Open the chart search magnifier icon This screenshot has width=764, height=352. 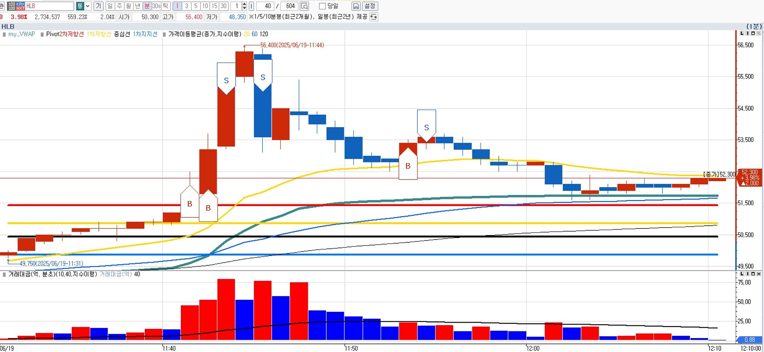[304, 6]
